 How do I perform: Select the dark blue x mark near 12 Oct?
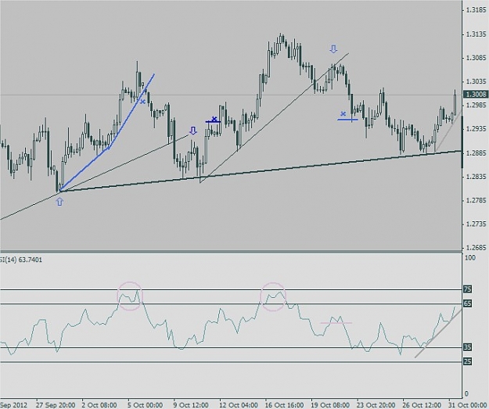point(214,119)
